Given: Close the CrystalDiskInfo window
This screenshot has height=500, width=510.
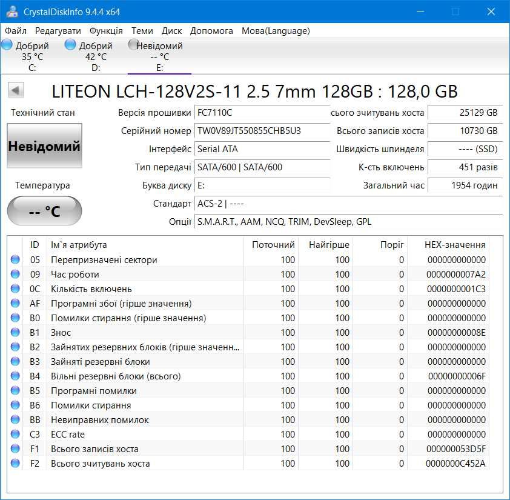Looking at the screenshot, I should pyautogui.click(x=491, y=12).
